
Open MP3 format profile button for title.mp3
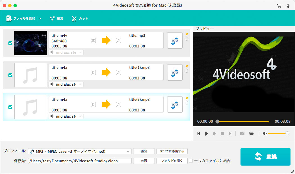click(x=175, y=40)
